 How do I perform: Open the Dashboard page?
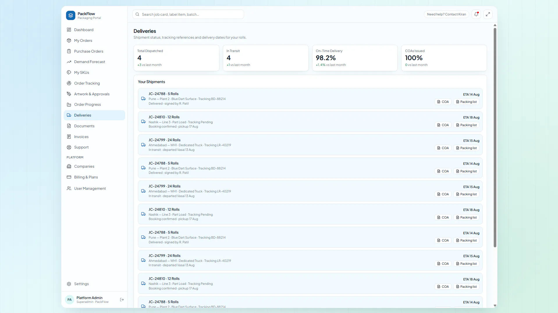[x=94, y=30]
